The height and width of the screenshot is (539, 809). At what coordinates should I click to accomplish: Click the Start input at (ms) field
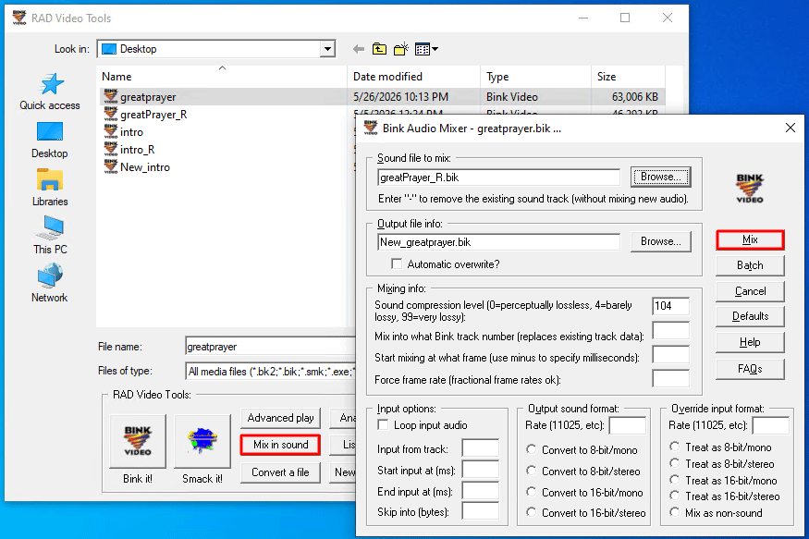coord(481,470)
